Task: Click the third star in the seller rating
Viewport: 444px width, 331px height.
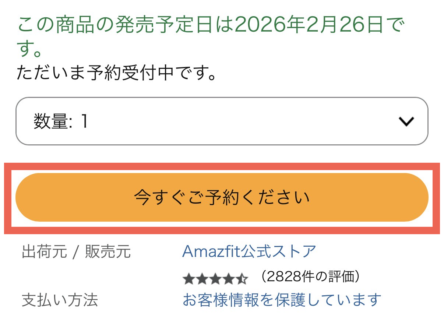Action: click(x=215, y=279)
